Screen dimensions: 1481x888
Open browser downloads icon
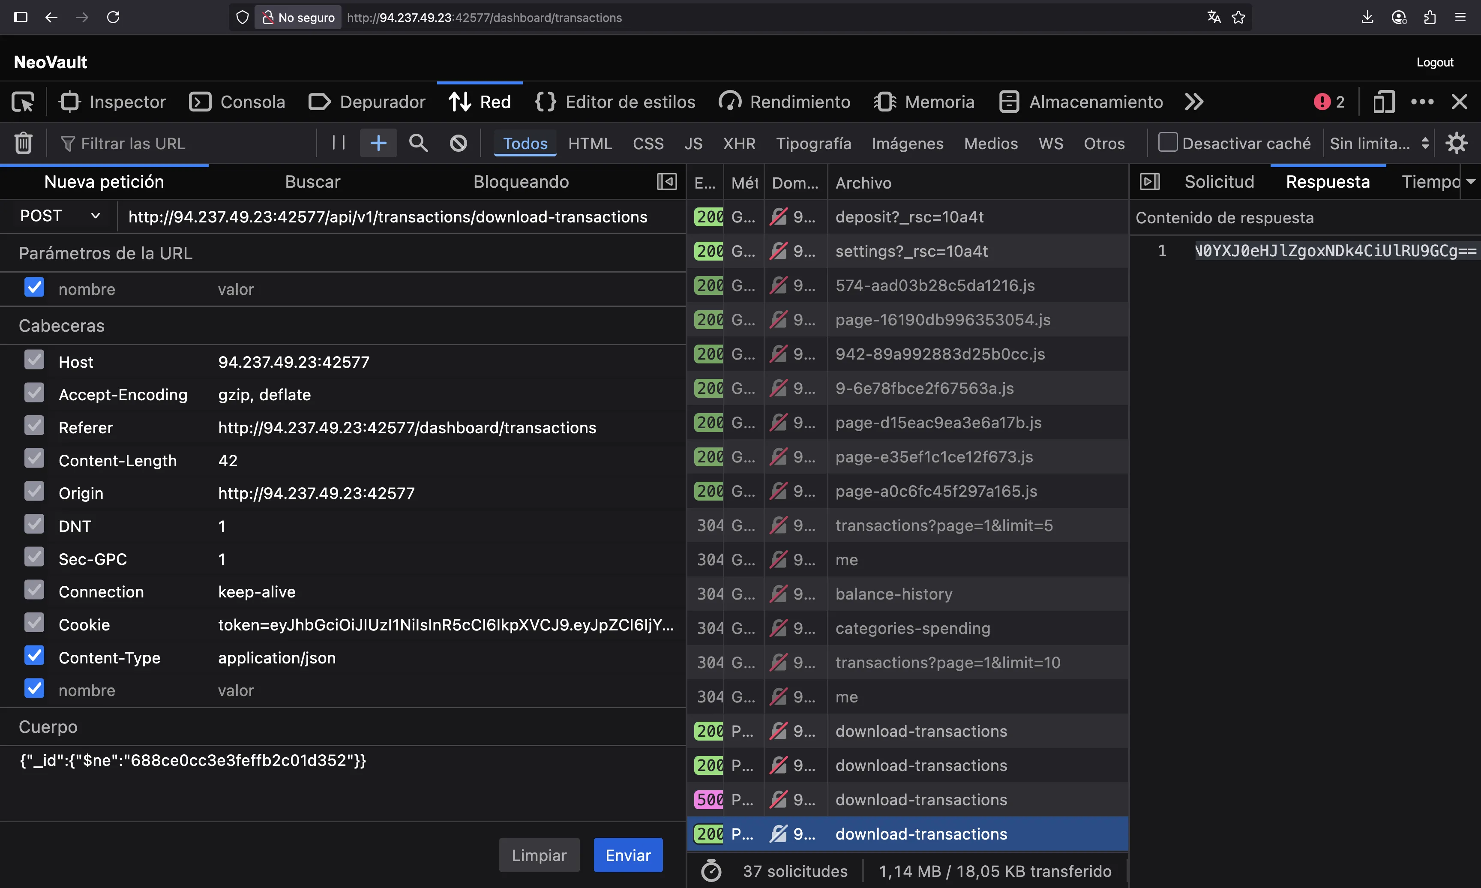click(1367, 17)
